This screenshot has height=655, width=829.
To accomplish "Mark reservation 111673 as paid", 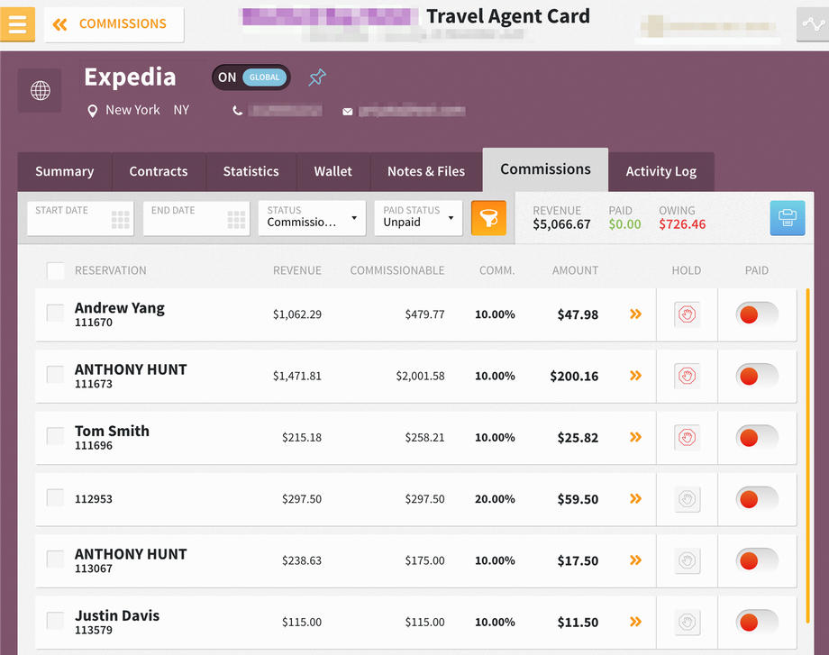I will pyautogui.click(x=757, y=376).
